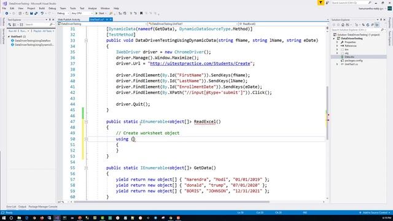Open the DataDrivenTesting project navigation dropdown
Image resolution: width=393 pixels, height=221 pixels.
coord(102,24)
